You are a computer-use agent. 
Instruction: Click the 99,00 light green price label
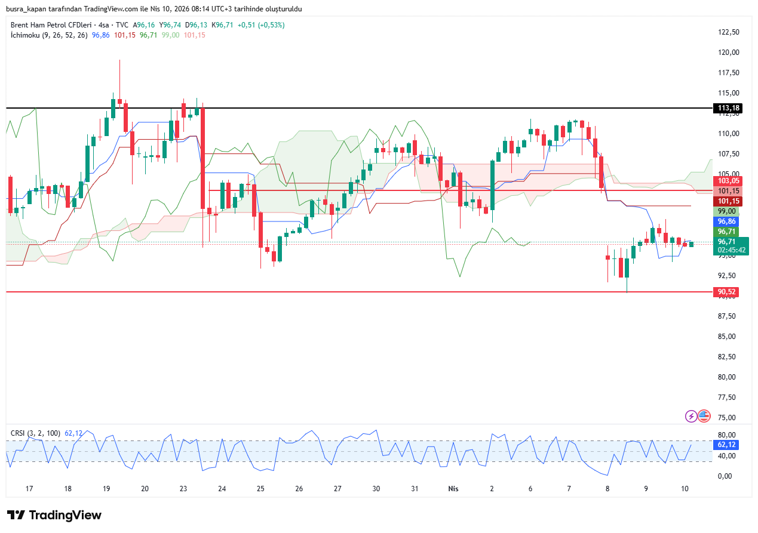point(726,211)
